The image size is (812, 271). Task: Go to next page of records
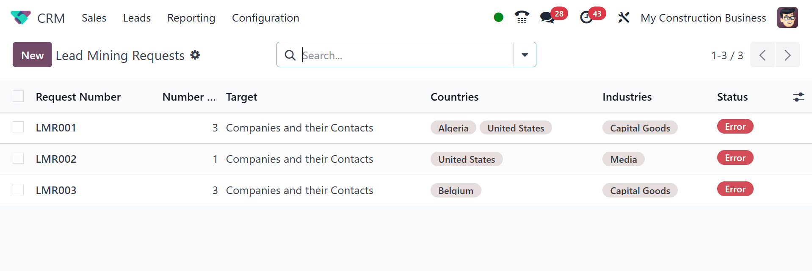point(787,55)
